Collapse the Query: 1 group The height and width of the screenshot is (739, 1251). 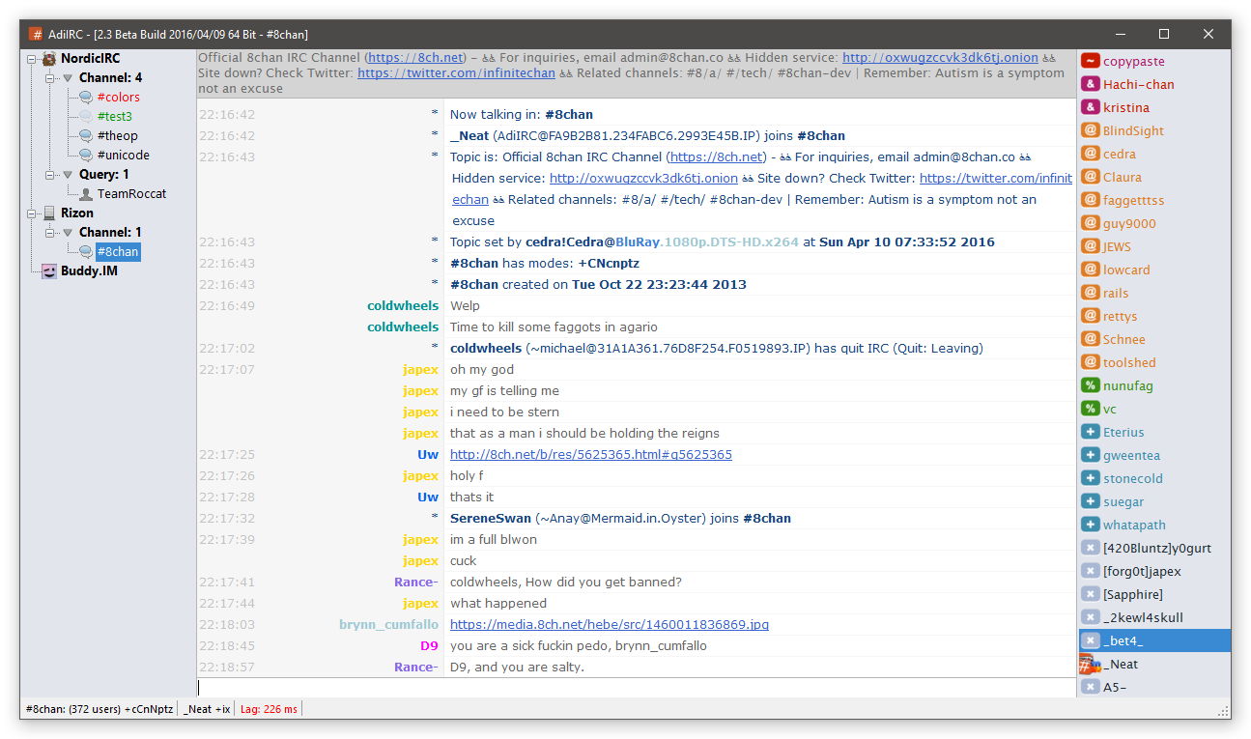point(49,174)
